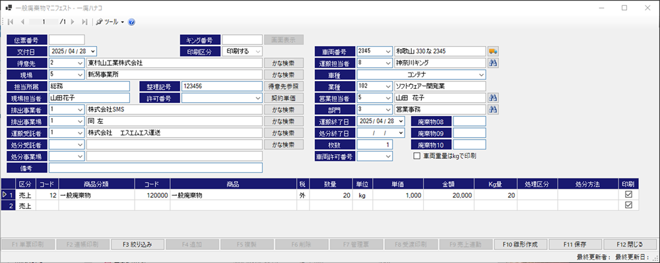This screenshot has height=263, width=660.
Task: Click the 商品分類 column header
Action: point(97,184)
